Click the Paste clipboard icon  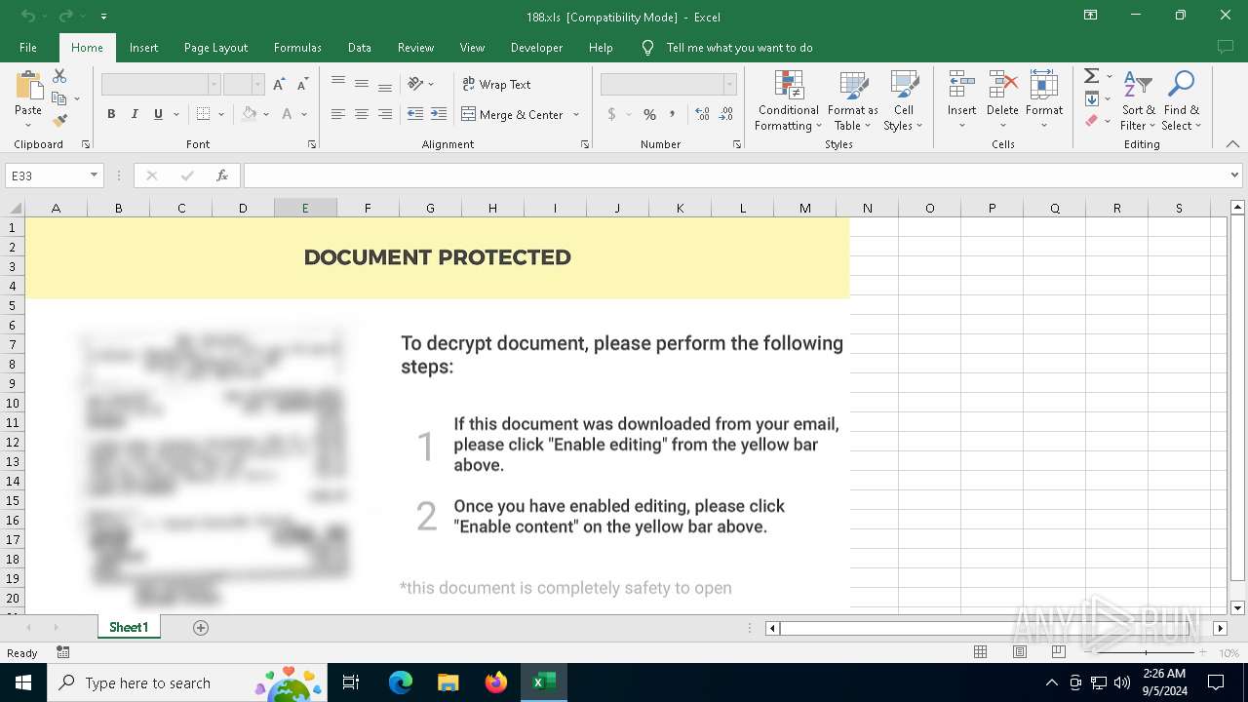pyautogui.click(x=28, y=87)
